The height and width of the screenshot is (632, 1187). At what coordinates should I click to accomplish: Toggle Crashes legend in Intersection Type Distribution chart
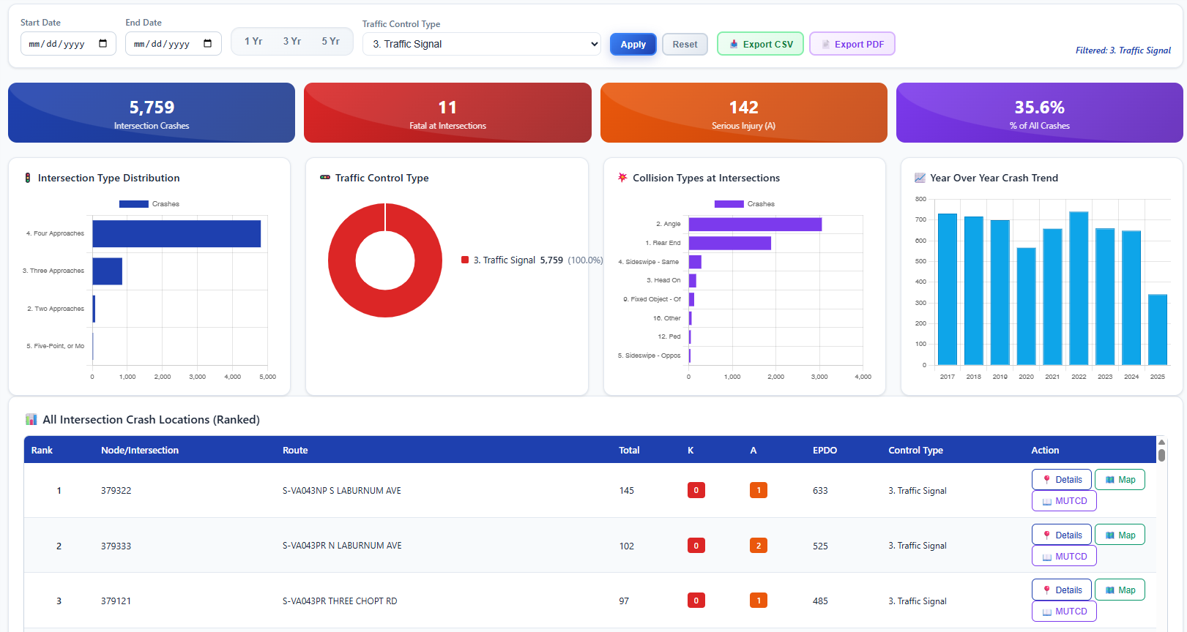149,204
